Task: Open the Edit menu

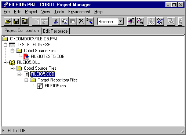Action: (x=17, y=12)
